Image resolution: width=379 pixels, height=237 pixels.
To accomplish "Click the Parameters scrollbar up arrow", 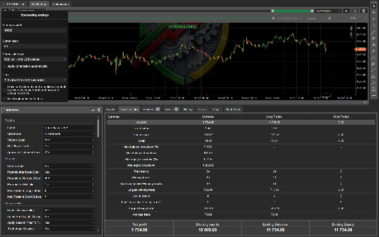I will [98, 117].
